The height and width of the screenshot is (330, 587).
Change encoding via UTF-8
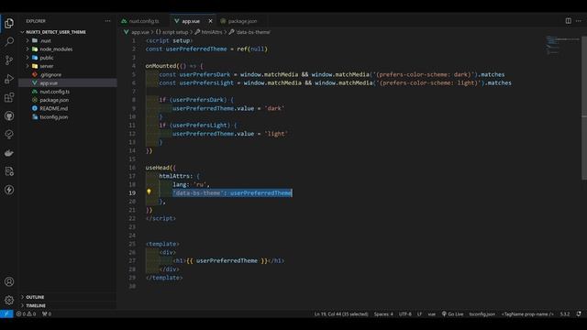click(x=405, y=313)
